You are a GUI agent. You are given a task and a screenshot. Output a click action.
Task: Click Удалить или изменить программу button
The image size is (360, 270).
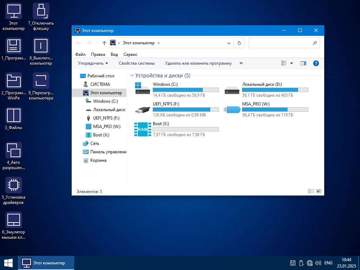tap(198, 63)
